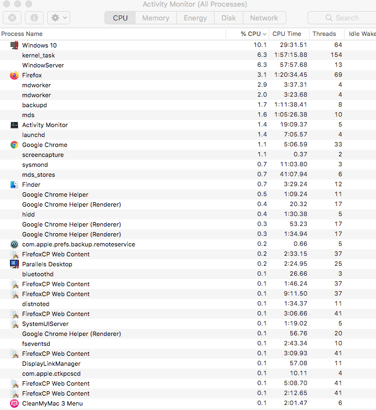
Task: Select mdworker row with 2.9 CPU
Action: point(188,85)
